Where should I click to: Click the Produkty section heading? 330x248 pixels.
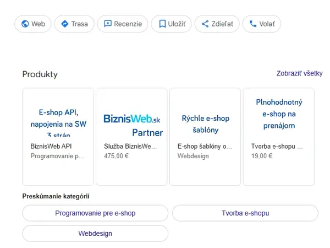[x=40, y=74]
